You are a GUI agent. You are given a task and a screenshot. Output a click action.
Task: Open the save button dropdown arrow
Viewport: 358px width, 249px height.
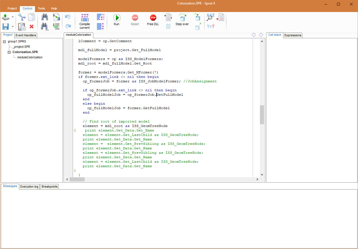pyautogui.click(x=12, y=27)
